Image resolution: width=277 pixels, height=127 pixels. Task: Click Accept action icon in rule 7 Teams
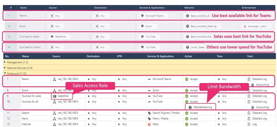[187, 79]
